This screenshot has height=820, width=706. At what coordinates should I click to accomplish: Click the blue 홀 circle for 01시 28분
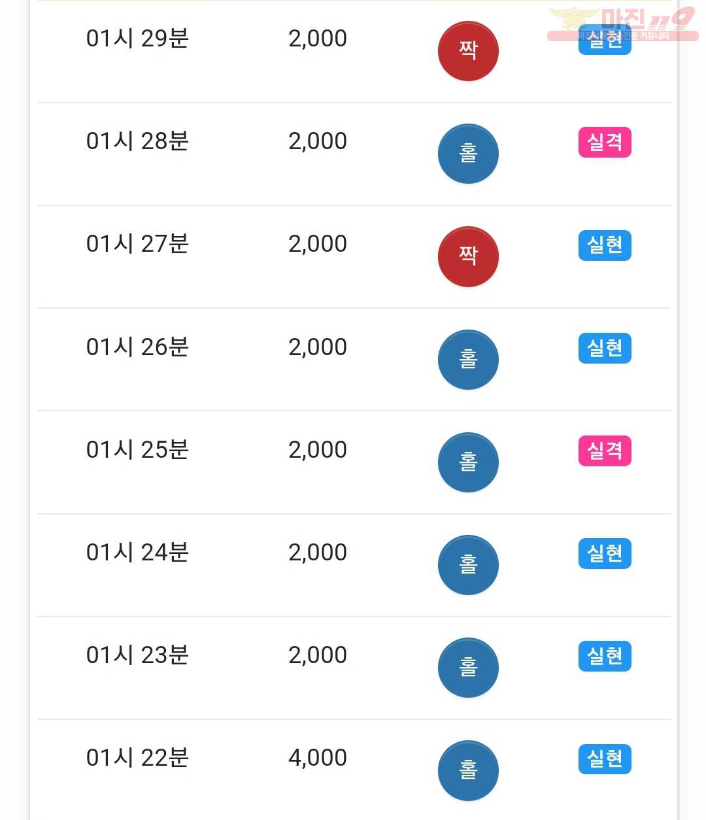point(468,154)
